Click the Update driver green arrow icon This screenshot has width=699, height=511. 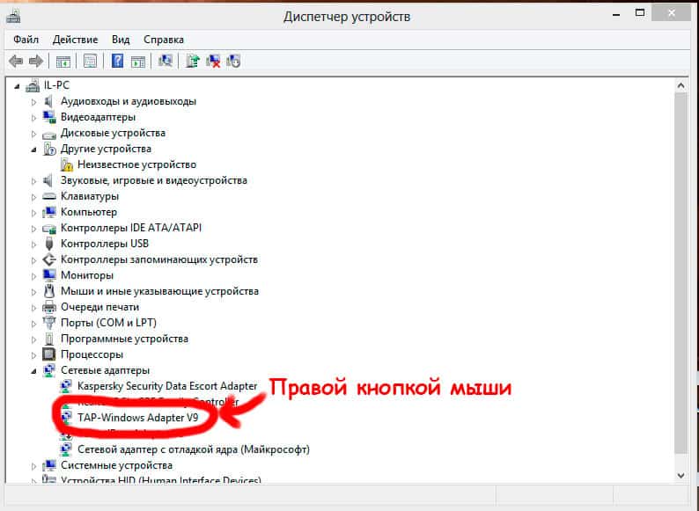click(x=193, y=61)
